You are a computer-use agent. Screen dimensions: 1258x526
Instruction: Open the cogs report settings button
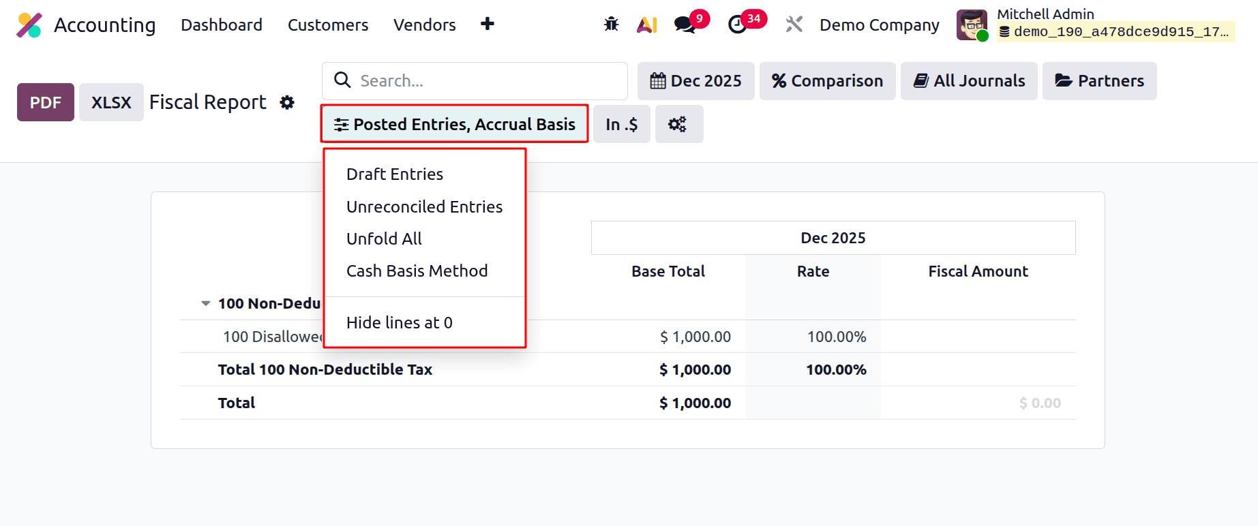pos(678,124)
